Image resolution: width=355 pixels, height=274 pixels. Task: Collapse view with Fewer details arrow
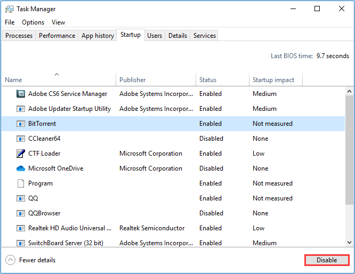point(11,260)
